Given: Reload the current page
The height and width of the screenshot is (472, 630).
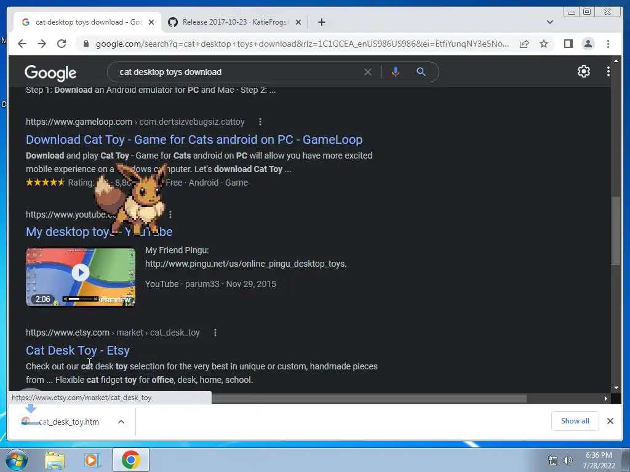Looking at the screenshot, I should tap(62, 44).
